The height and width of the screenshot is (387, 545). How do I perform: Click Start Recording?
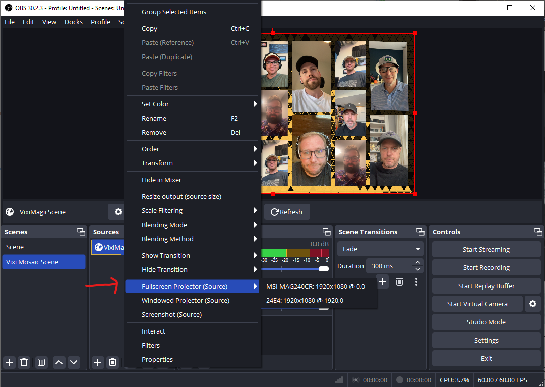point(486,268)
